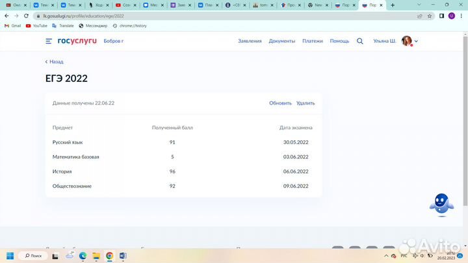Expand the tab search dropdown
468x263 pixels.
click(419, 5)
